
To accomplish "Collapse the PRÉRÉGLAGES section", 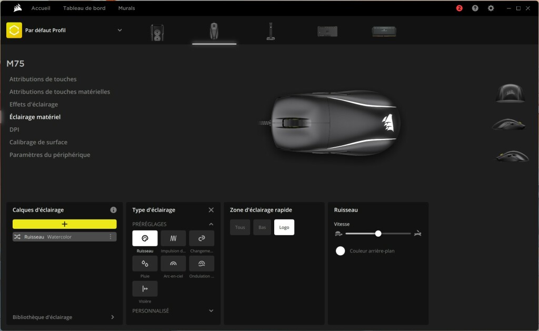I will [x=211, y=223].
